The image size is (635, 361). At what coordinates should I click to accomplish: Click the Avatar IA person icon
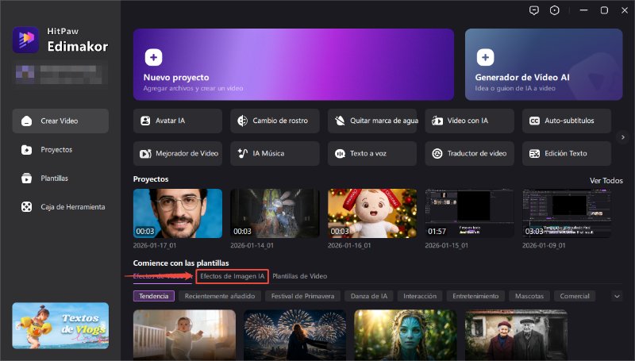point(145,121)
